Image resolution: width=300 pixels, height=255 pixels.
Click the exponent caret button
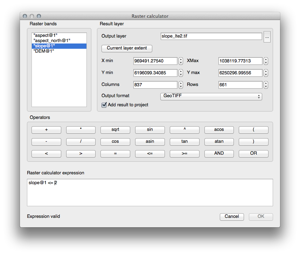click(x=184, y=130)
